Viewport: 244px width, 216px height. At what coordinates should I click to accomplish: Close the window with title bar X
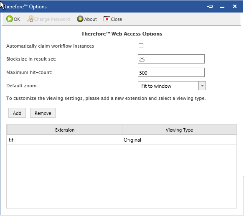[x=235, y=6]
